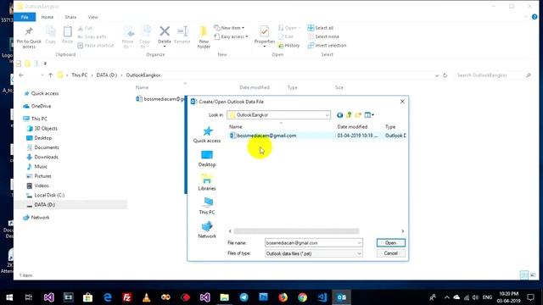Click the Search OutlookBangkor field

tap(493, 75)
